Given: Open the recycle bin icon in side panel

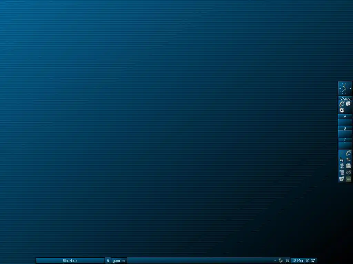Looking at the screenshot, I should [x=342, y=179].
